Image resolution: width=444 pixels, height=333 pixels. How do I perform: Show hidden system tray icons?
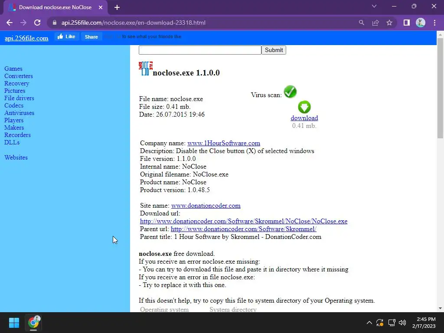click(369, 323)
